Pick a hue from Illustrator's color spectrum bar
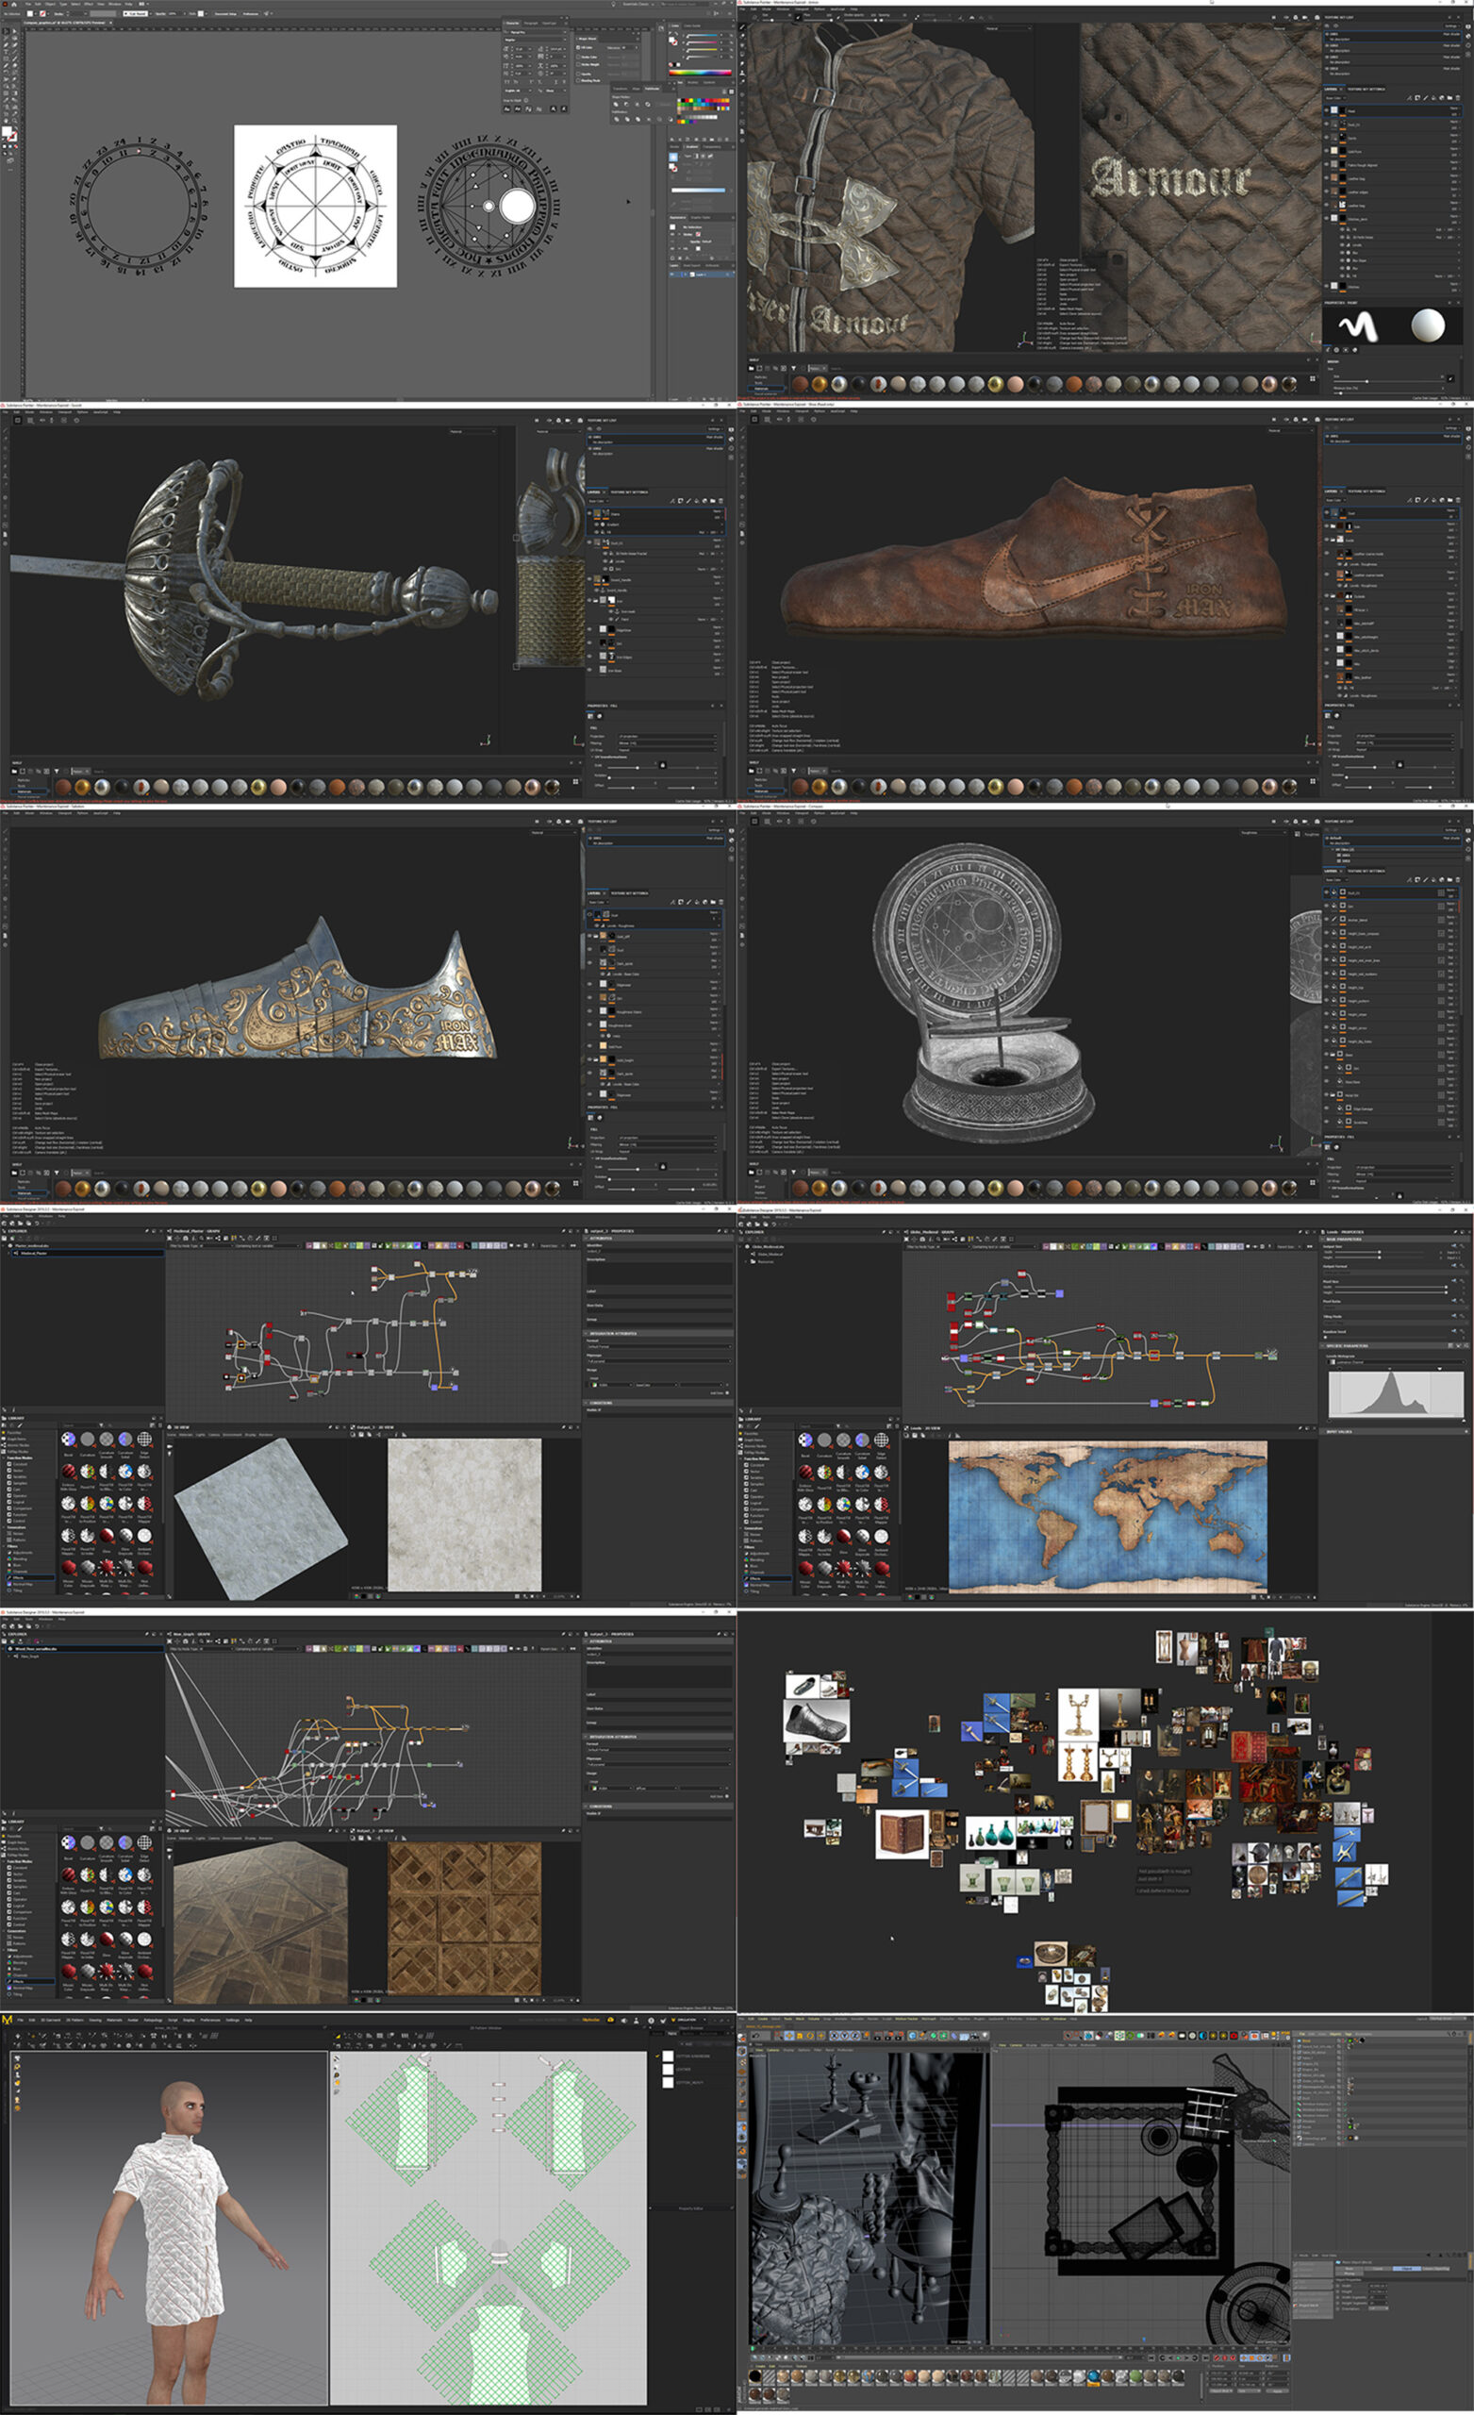This screenshot has height=2415, width=1474. tap(701, 73)
